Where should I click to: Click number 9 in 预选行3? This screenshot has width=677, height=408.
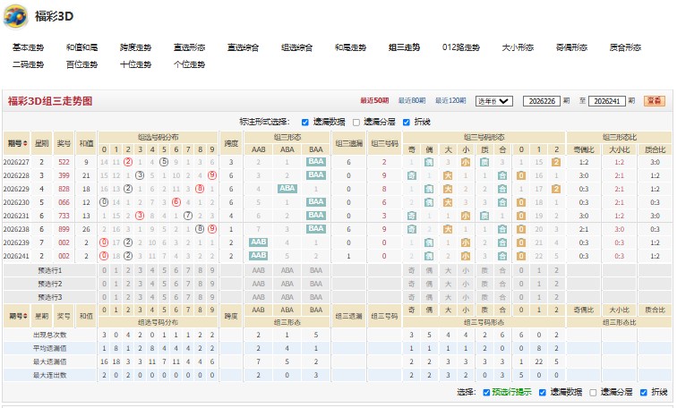pyautogui.click(x=212, y=297)
